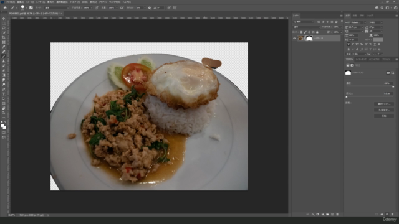Lock layer position icon
399x224 pixels.
tap(309, 32)
